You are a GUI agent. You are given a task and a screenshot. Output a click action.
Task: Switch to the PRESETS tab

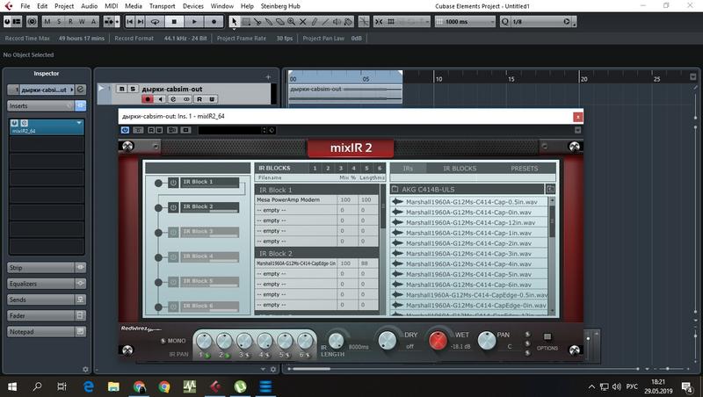pos(524,169)
